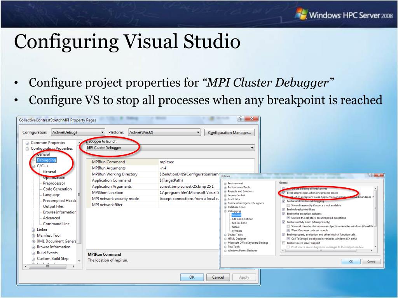Click the MPIRun Arguments value '-n 4'
The height and width of the screenshot is (298, 398).
tap(163, 168)
